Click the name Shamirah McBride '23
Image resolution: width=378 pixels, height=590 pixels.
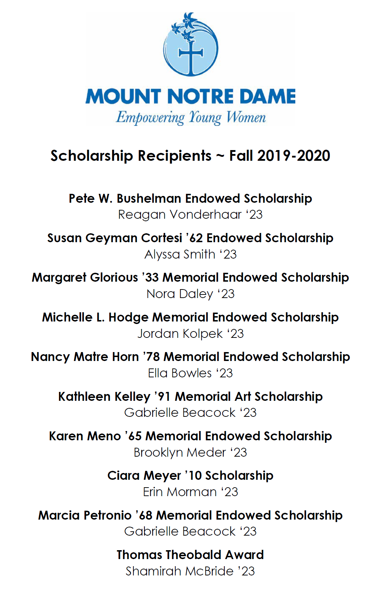(190, 572)
